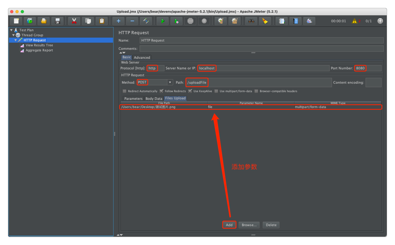Select View Results Tree in tree
The height and width of the screenshot is (245, 395).
pyautogui.click(x=39, y=45)
